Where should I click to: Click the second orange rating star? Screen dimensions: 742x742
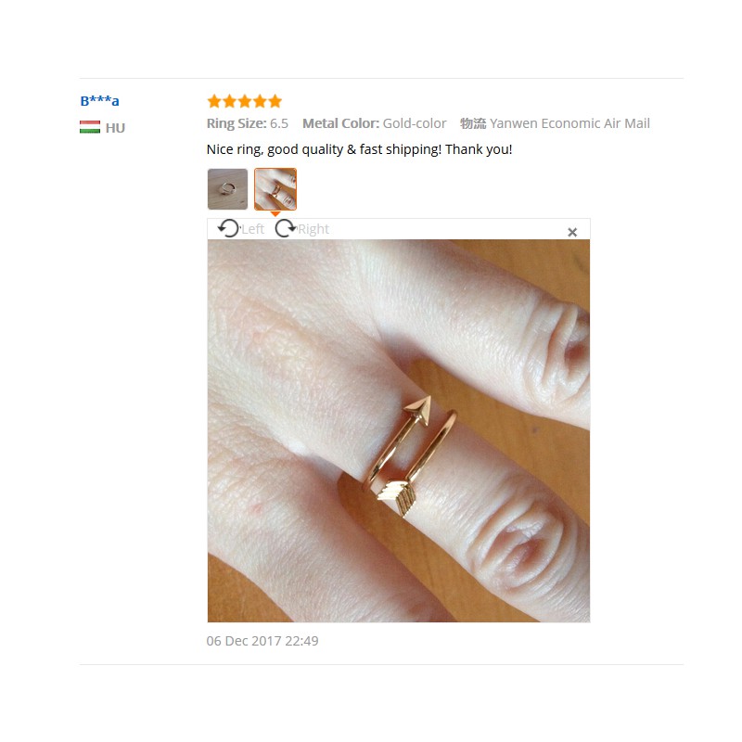pos(229,101)
